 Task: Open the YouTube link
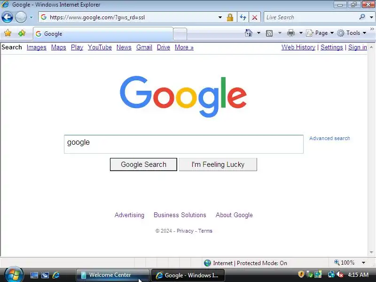[x=100, y=47]
